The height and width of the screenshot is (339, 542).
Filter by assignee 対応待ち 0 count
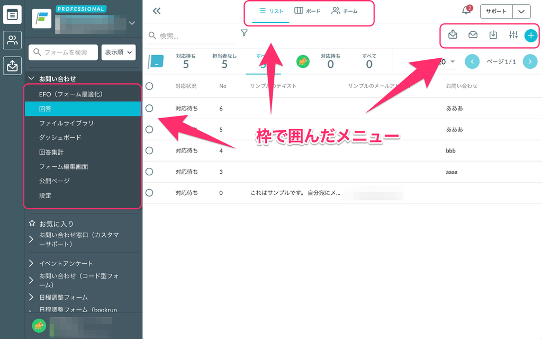[x=330, y=61]
